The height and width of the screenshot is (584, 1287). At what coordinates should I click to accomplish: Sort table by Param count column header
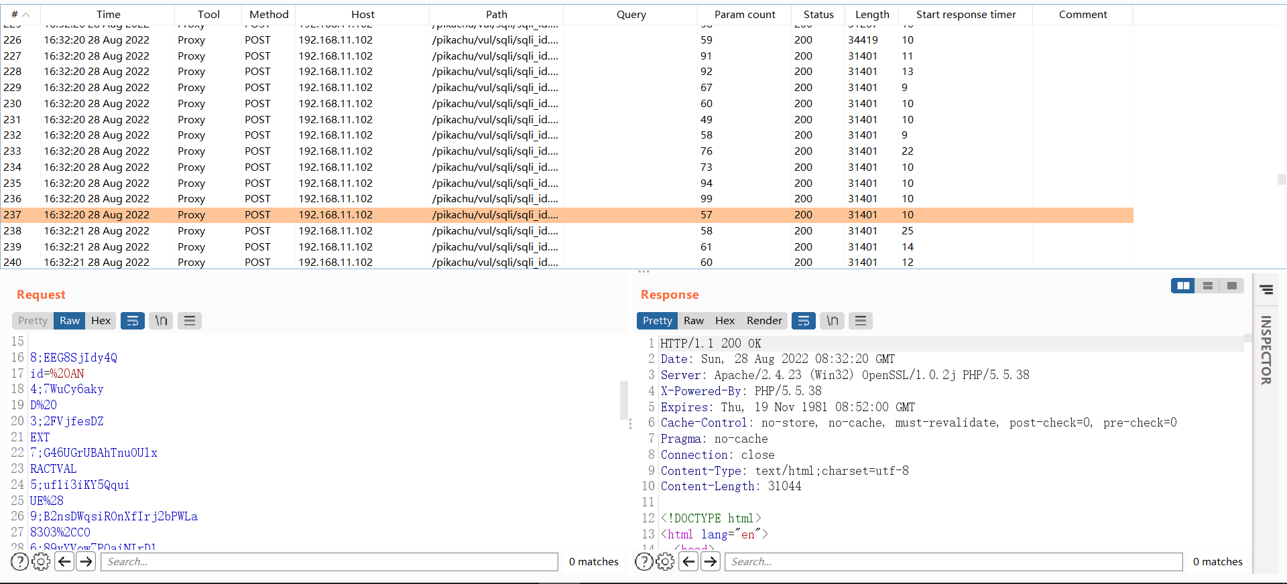(745, 14)
